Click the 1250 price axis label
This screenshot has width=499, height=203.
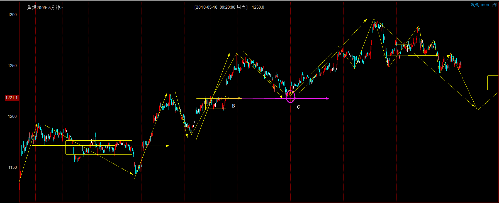point(12,66)
